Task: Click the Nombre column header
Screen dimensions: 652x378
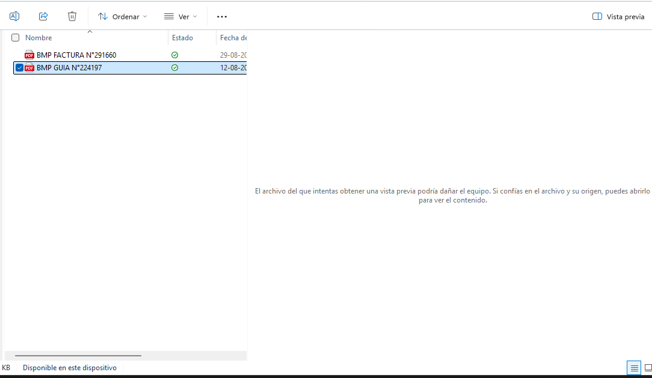Action: 38,37
